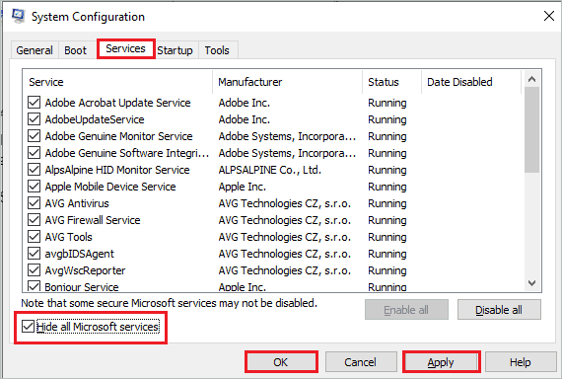Select the AVG Antivirus service name
The width and height of the screenshot is (562, 379).
(x=77, y=203)
